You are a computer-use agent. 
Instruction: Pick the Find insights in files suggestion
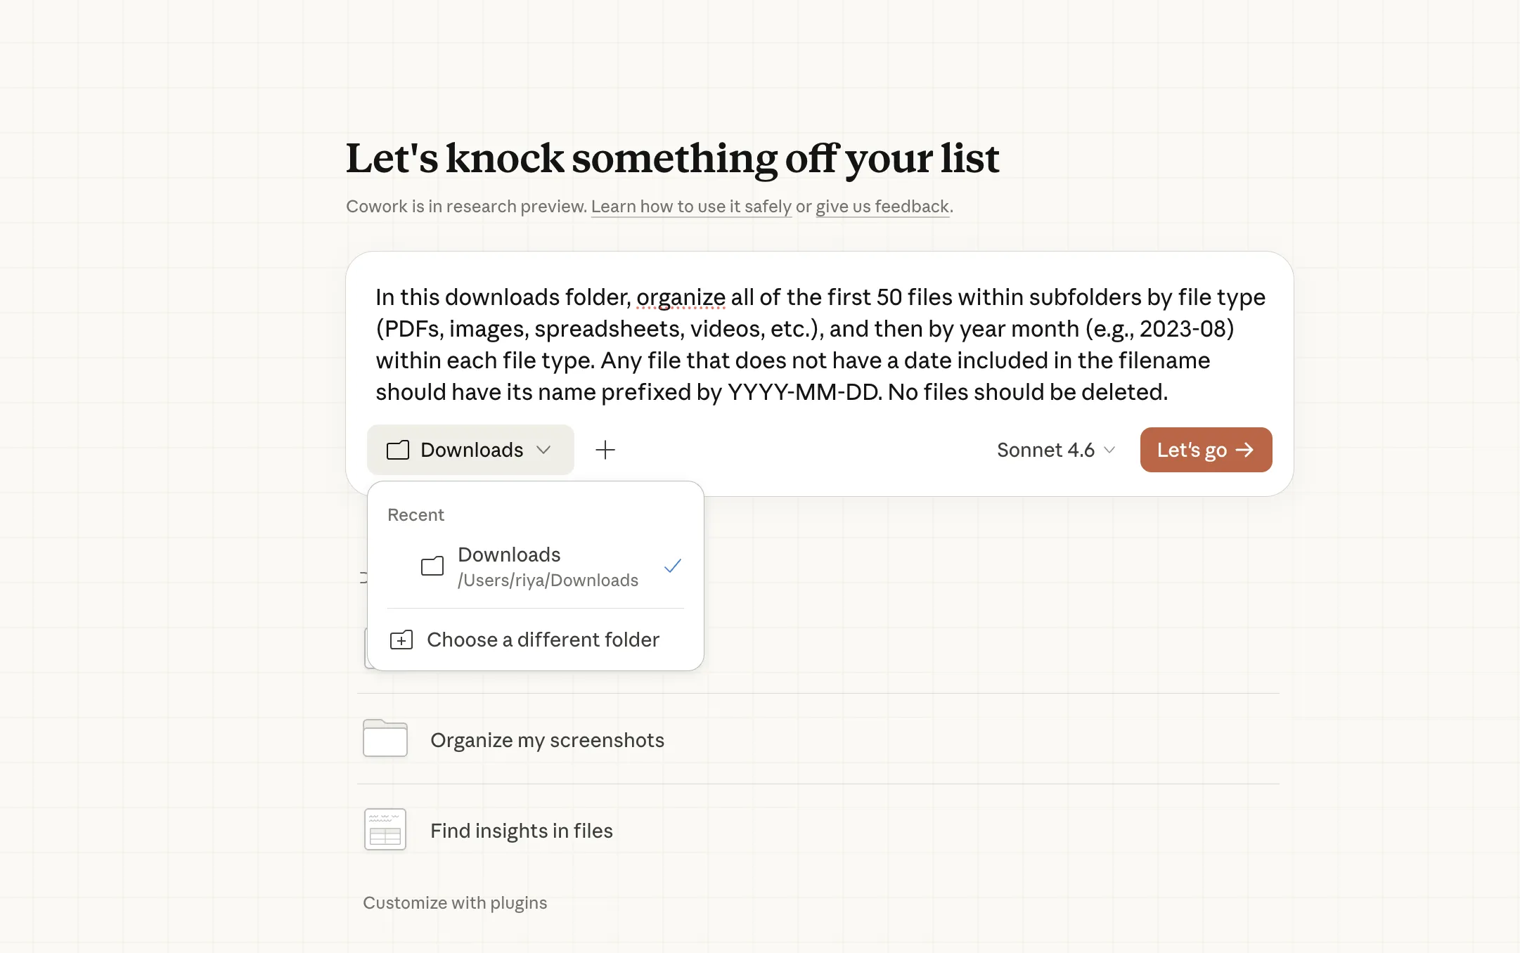coord(521,831)
